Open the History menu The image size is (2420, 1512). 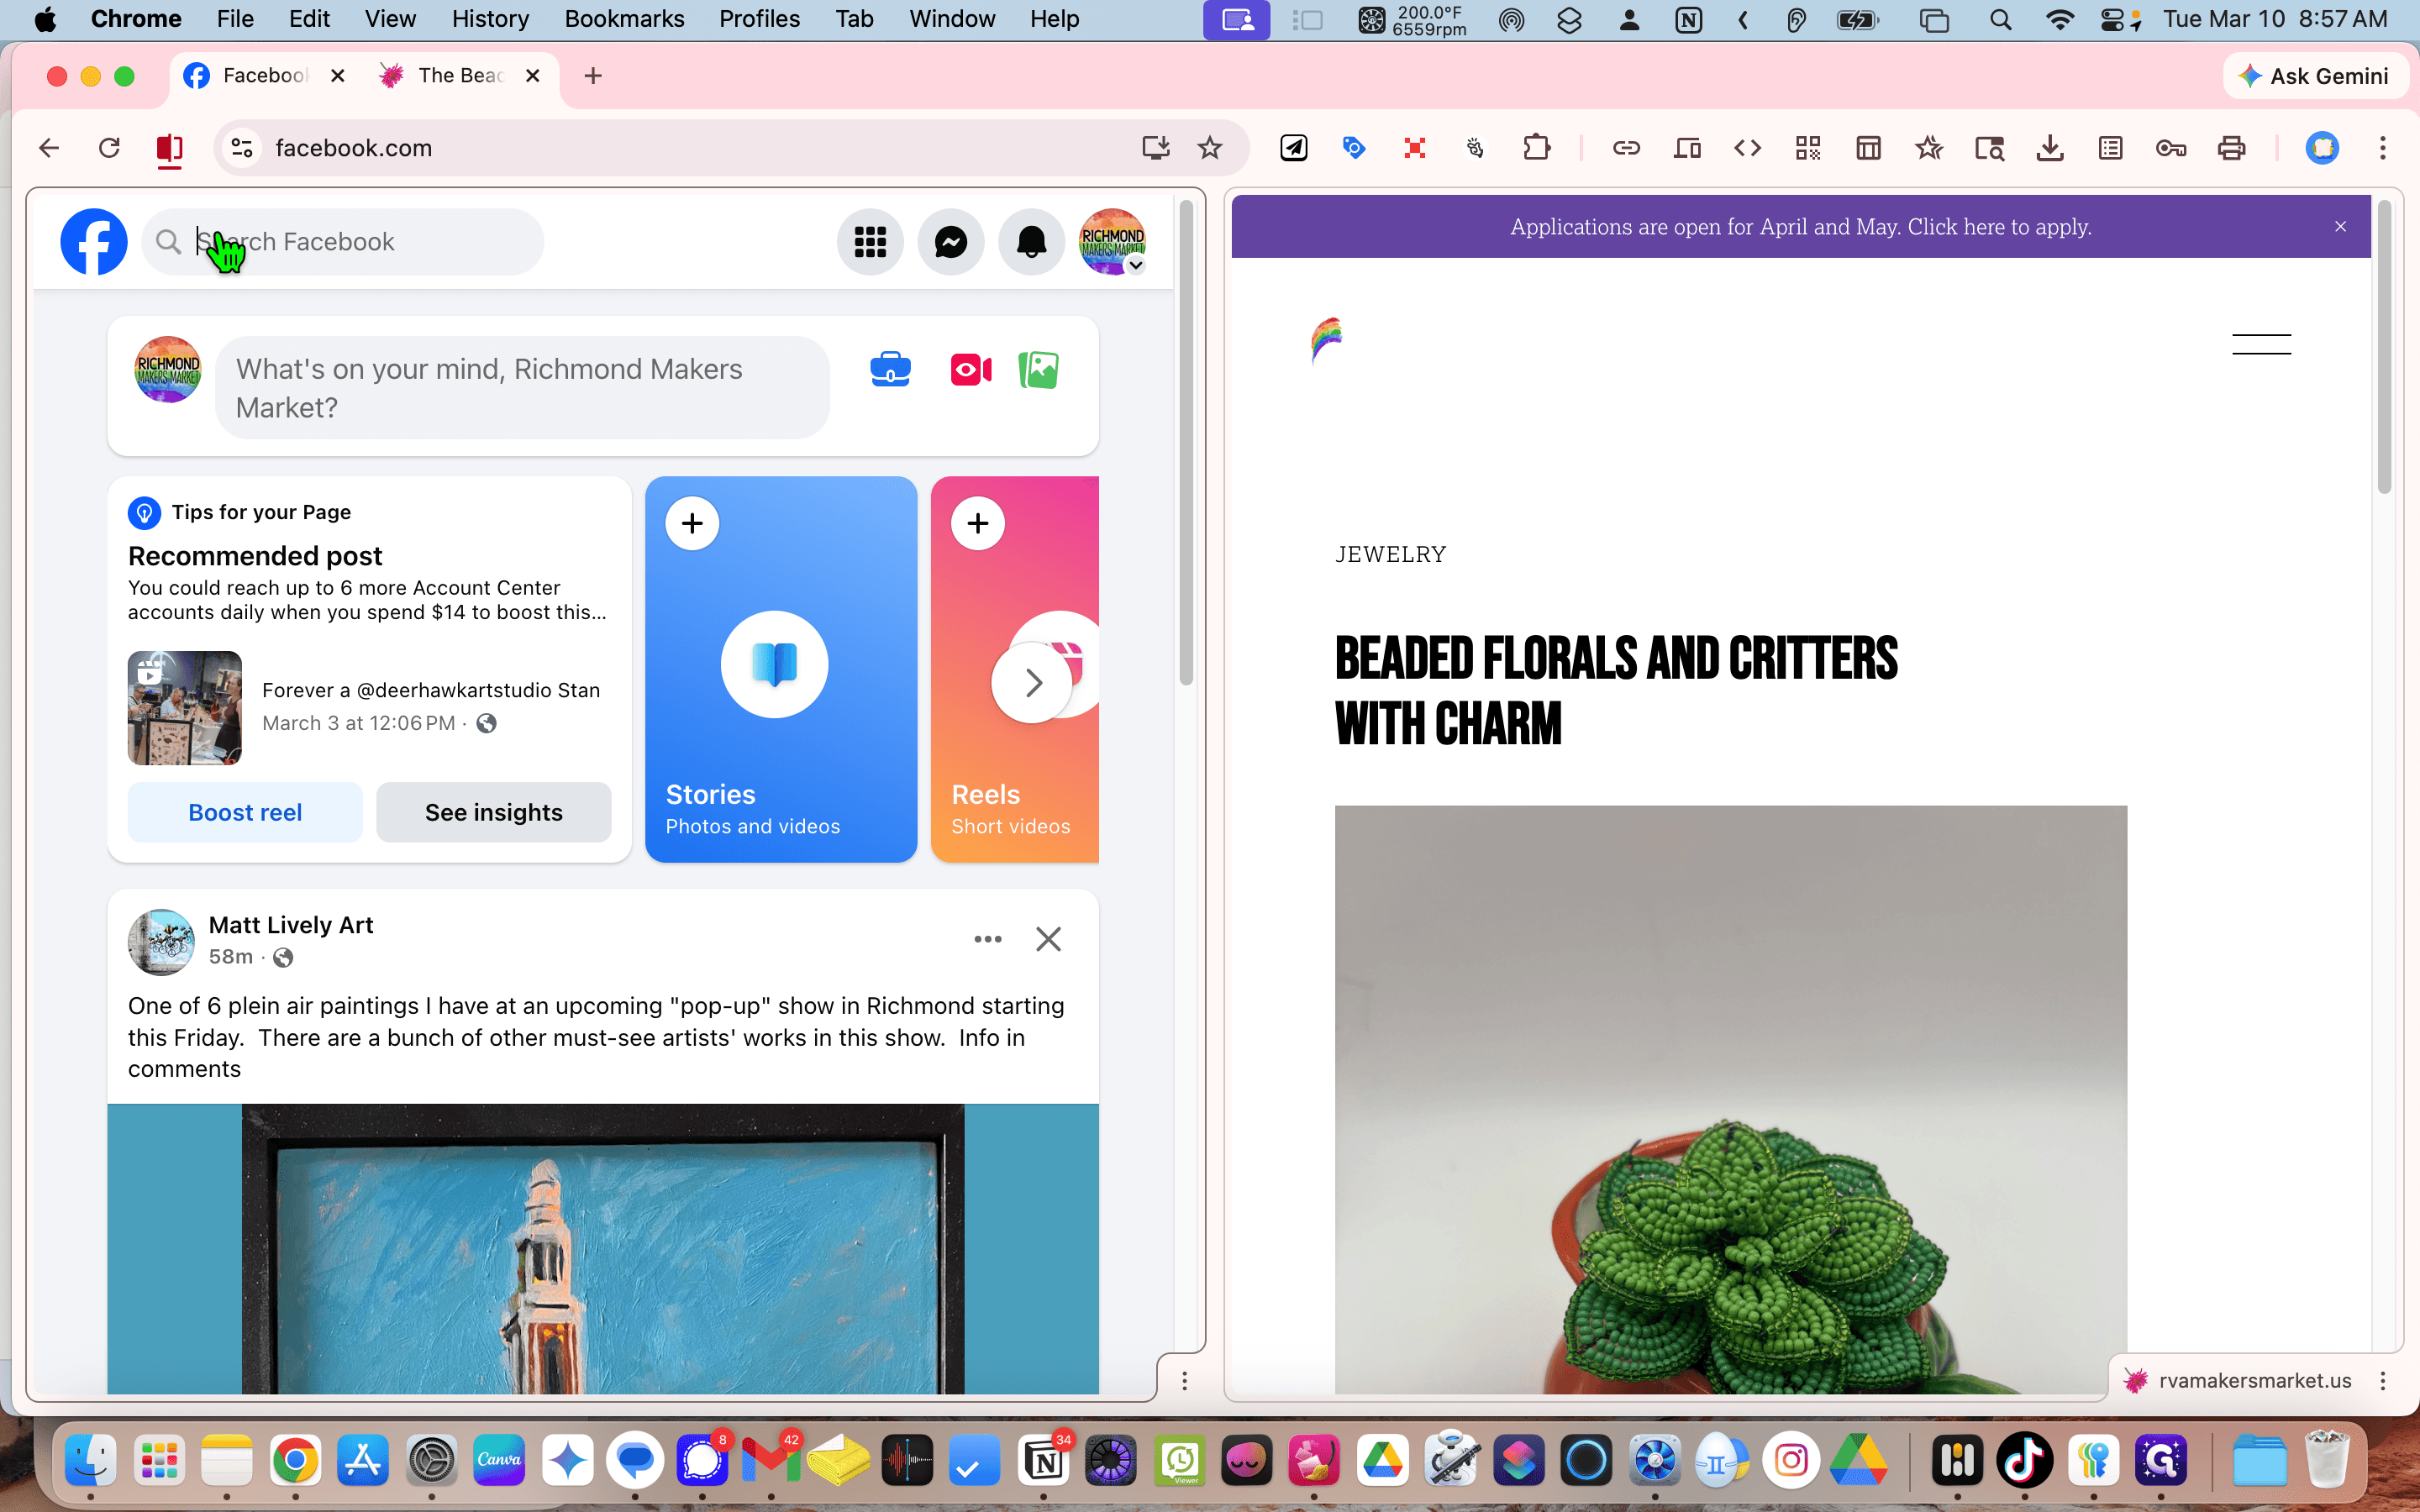click(490, 19)
